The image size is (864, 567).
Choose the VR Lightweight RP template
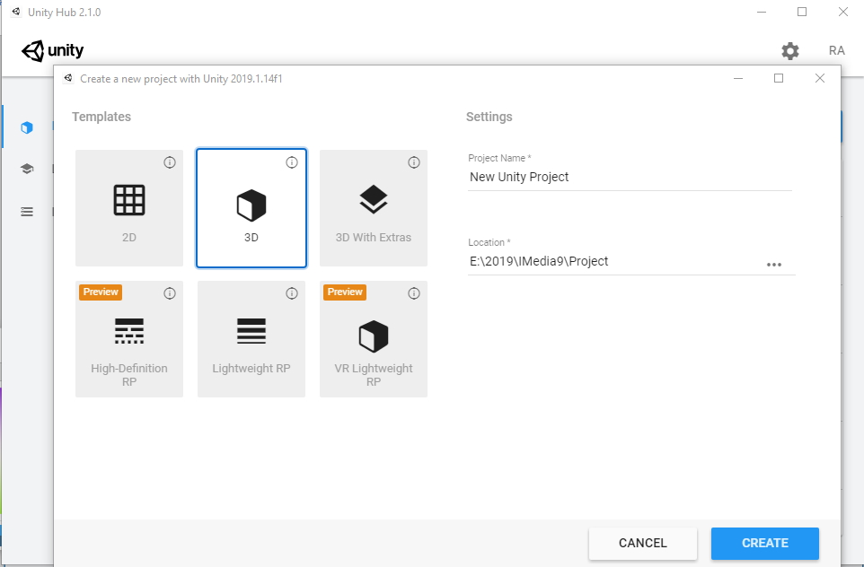point(373,338)
